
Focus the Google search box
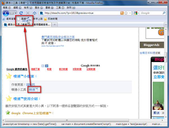151,13
